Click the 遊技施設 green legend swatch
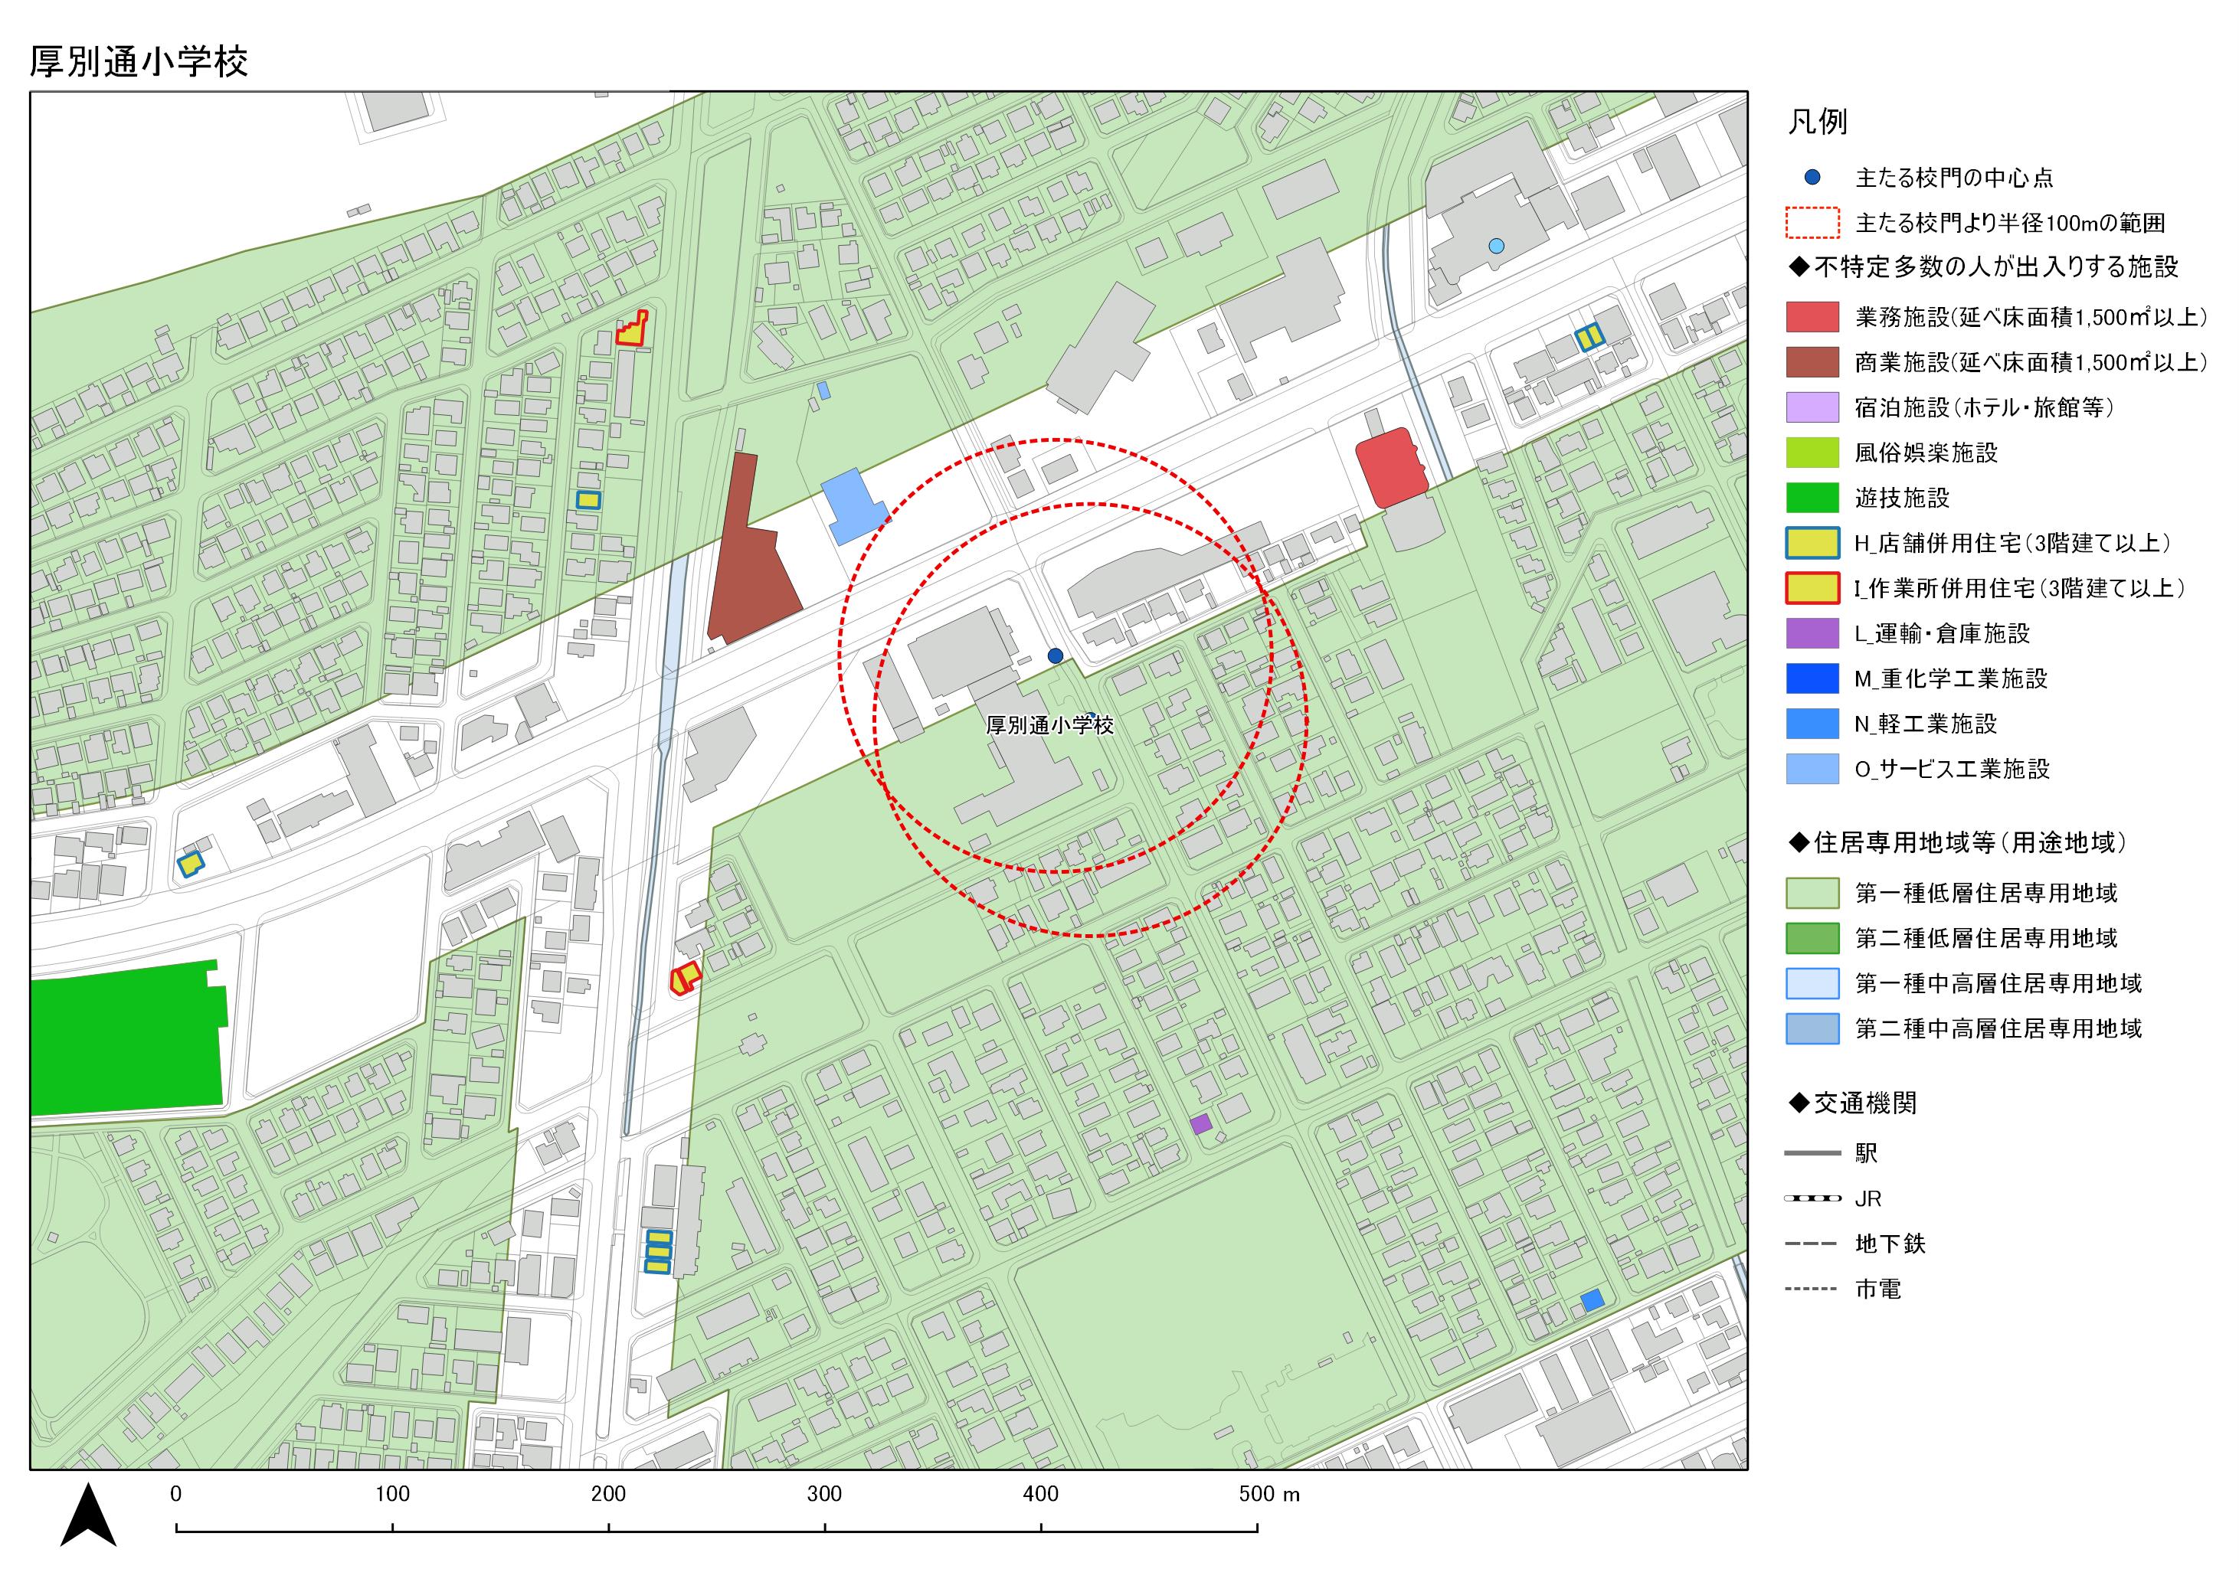 pyautogui.click(x=1812, y=498)
